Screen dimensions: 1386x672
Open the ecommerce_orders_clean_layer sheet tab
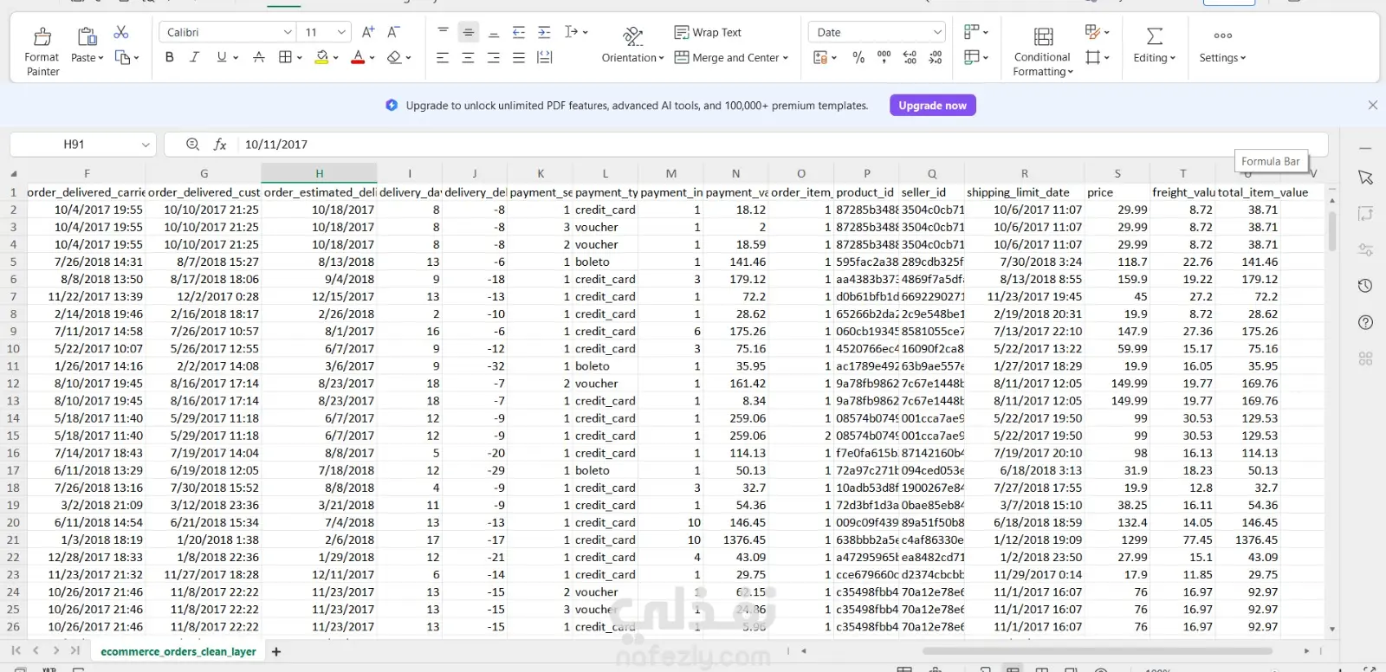(178, 651)
